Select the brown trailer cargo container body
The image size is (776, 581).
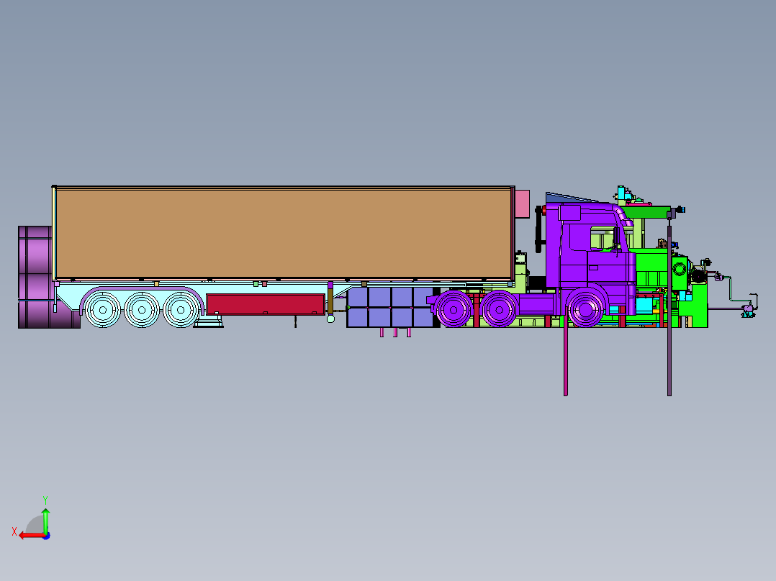click(x=284, y=233)
